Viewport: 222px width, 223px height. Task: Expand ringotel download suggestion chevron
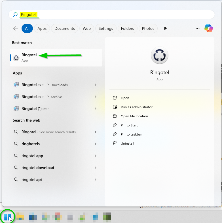coord(95,168)
